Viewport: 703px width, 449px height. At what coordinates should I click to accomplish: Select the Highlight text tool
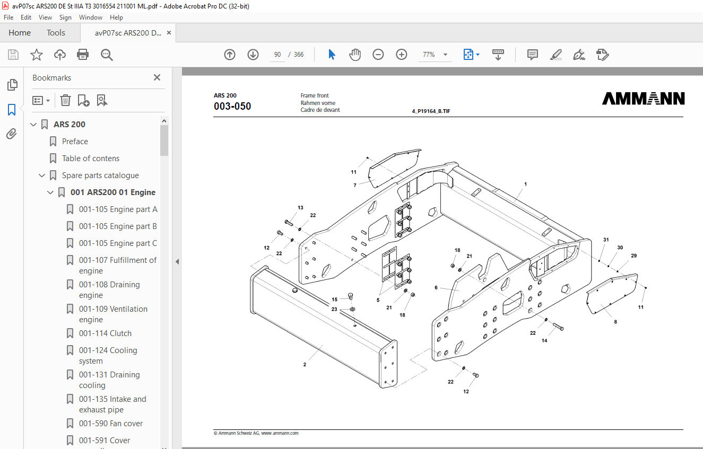click(556, 55)
